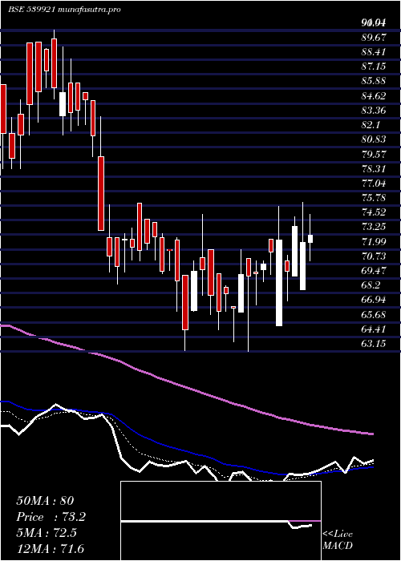Click the 77.04 price axis label
The image size is (401, 561).
(373, 184)
